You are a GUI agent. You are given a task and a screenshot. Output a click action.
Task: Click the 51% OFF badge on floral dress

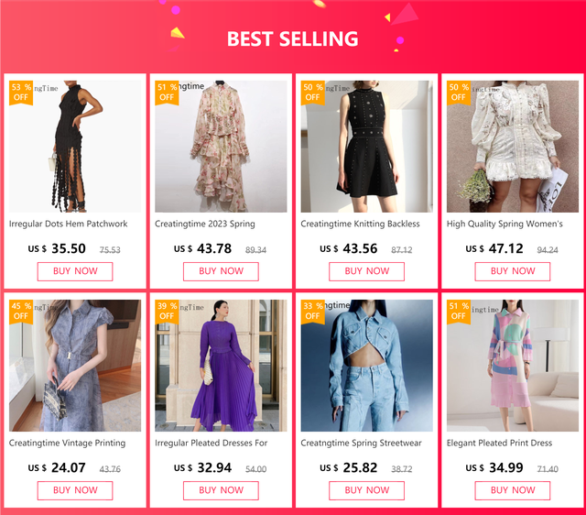167,92
